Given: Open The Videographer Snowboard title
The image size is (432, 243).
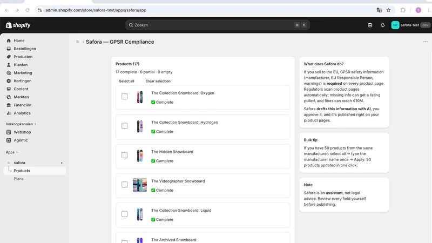Looking at the screenshot, I should [178, 181].
